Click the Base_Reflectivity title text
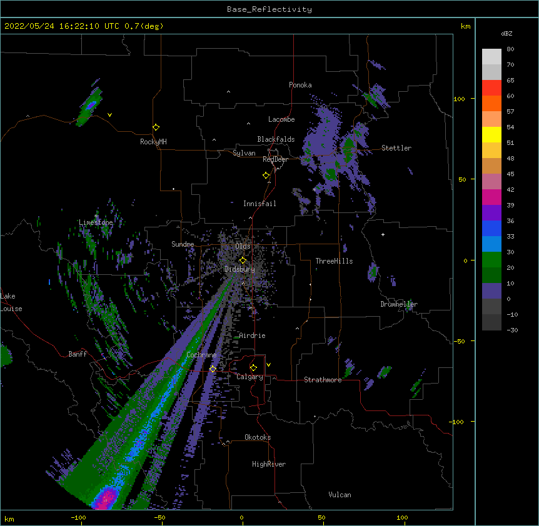 coord(269,9)
